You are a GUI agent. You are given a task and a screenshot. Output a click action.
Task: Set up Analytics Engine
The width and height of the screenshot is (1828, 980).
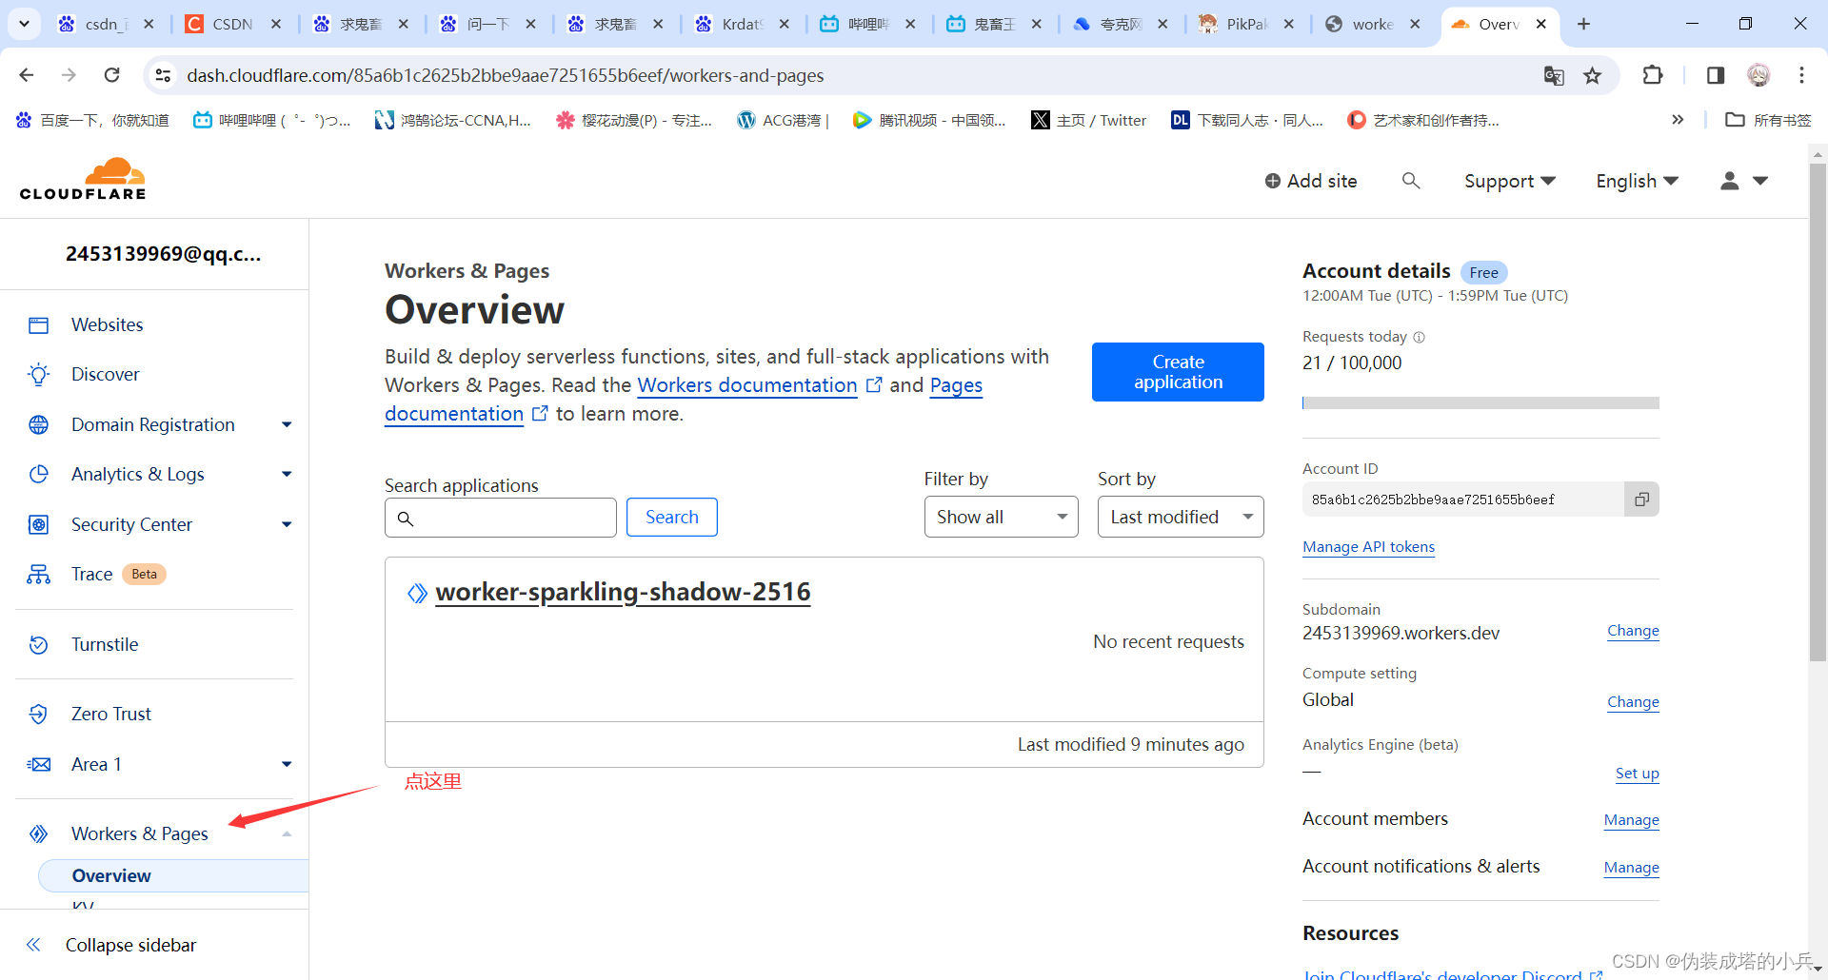pyautogui.click(x=1637, y=774)
